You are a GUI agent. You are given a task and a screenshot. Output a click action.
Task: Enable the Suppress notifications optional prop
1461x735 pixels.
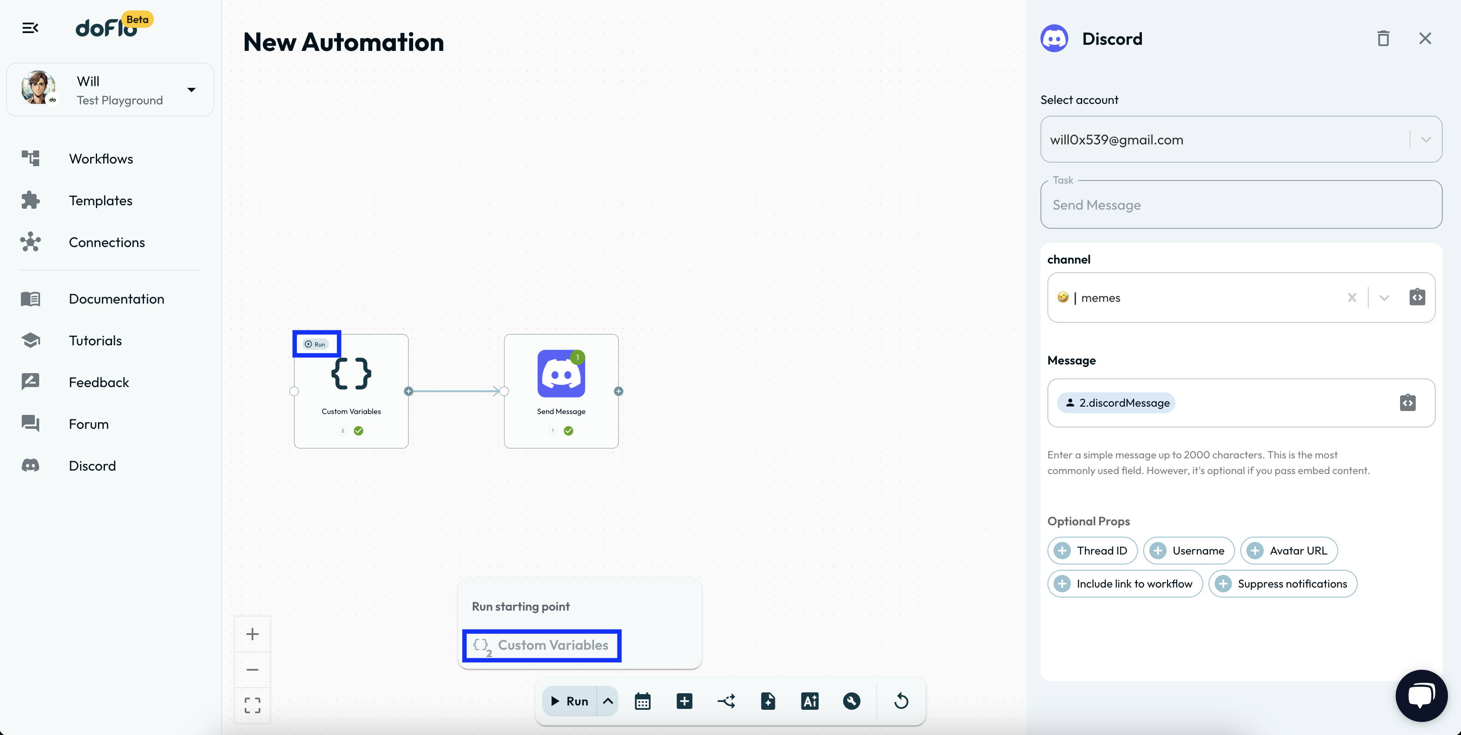click(x=1283, y=584)
